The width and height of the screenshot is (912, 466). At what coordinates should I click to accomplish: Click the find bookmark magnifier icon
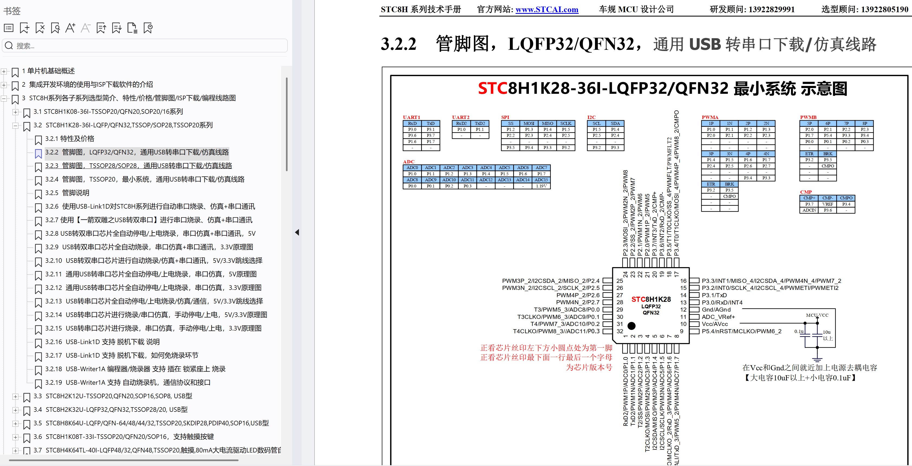55,28
